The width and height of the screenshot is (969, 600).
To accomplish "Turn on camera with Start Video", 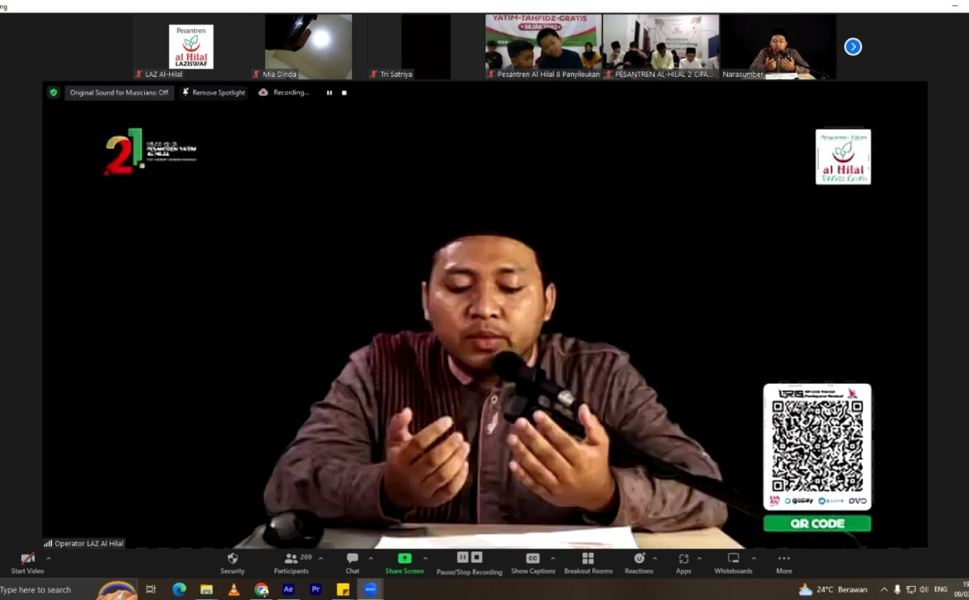I will [x=27, y=563].
